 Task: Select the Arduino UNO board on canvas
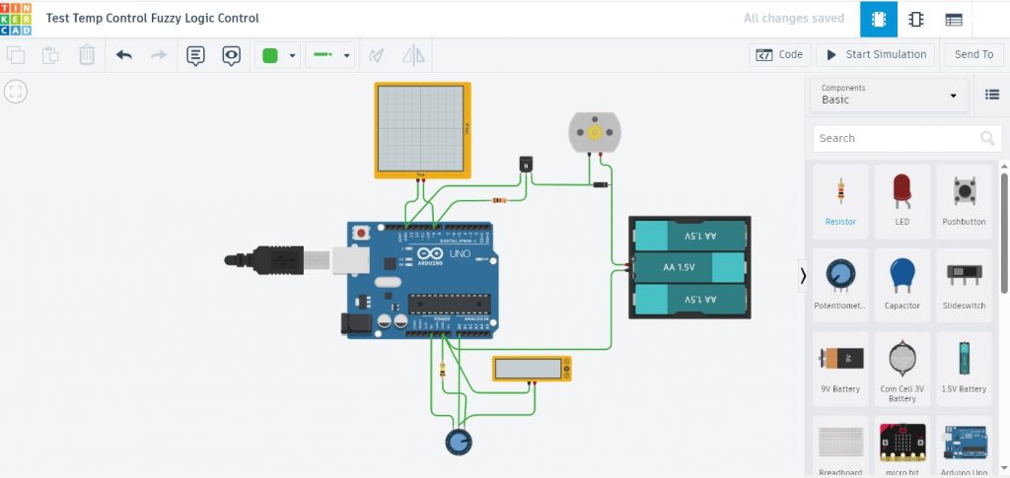[x=422, y=281]
